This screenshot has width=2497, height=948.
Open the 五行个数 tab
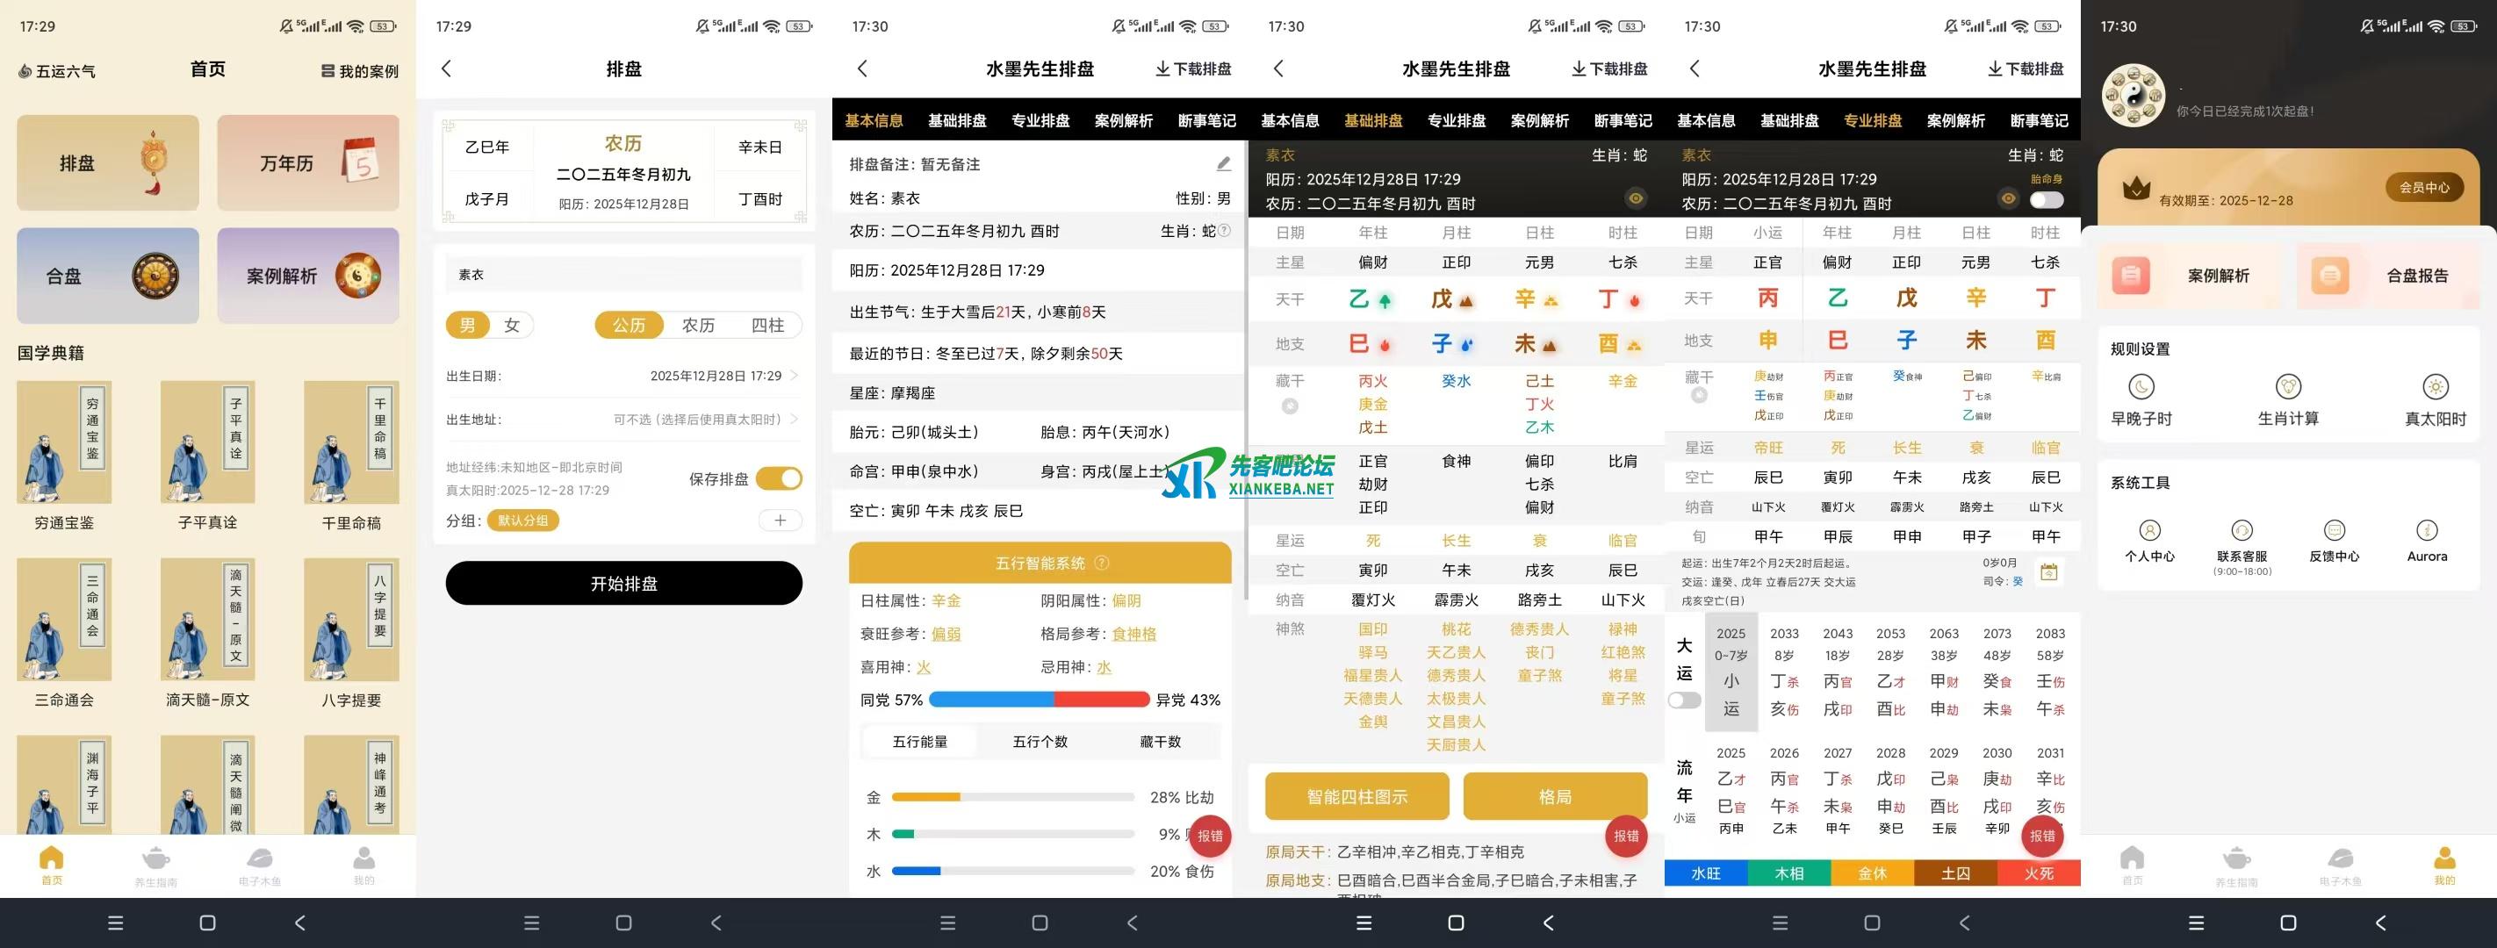pyautogui.click(x=1040, y=741)
